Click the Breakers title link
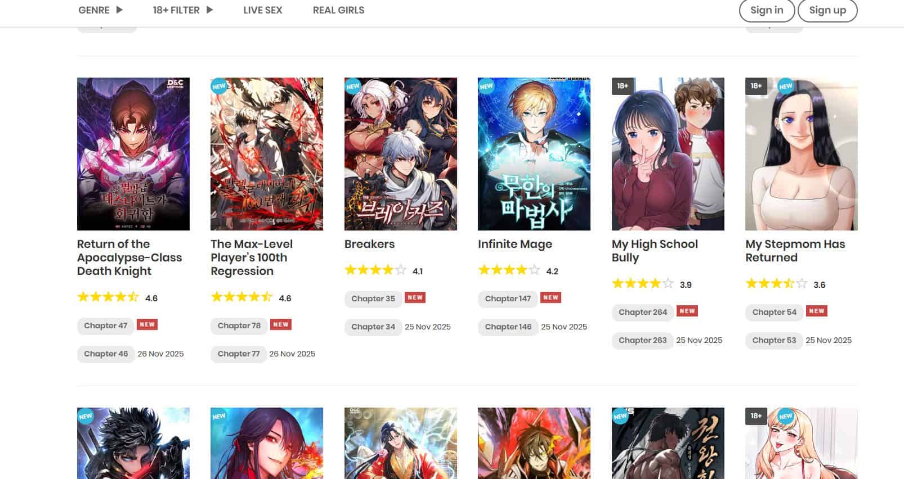904x479 pixels. point(369,244)
